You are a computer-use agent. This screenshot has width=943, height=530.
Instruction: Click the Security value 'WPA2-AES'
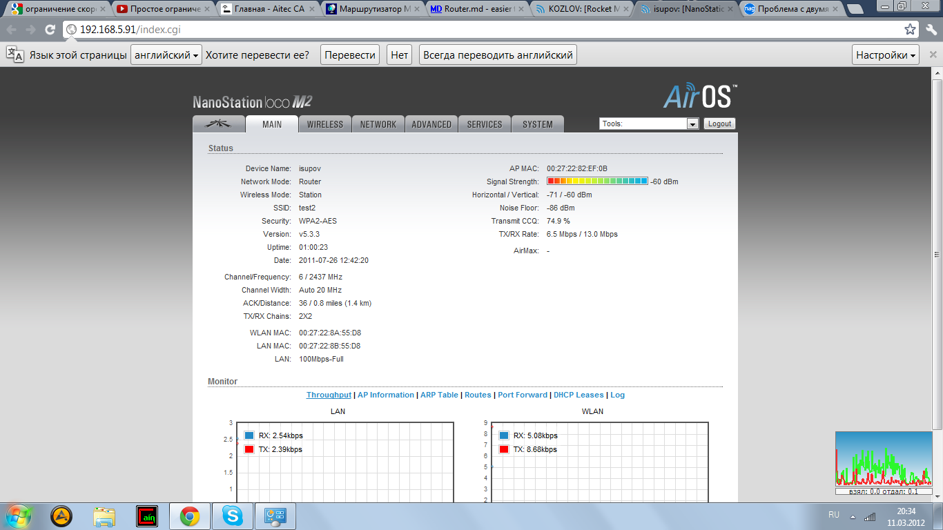click(318, 221)
